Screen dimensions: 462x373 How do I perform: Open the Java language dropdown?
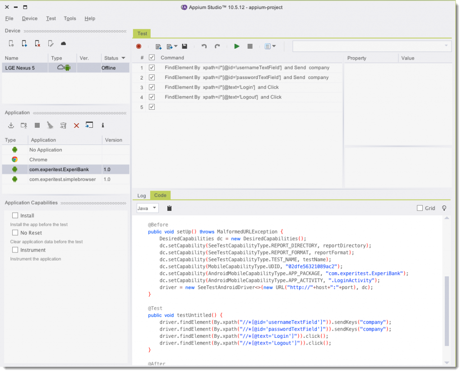point(148,208)
